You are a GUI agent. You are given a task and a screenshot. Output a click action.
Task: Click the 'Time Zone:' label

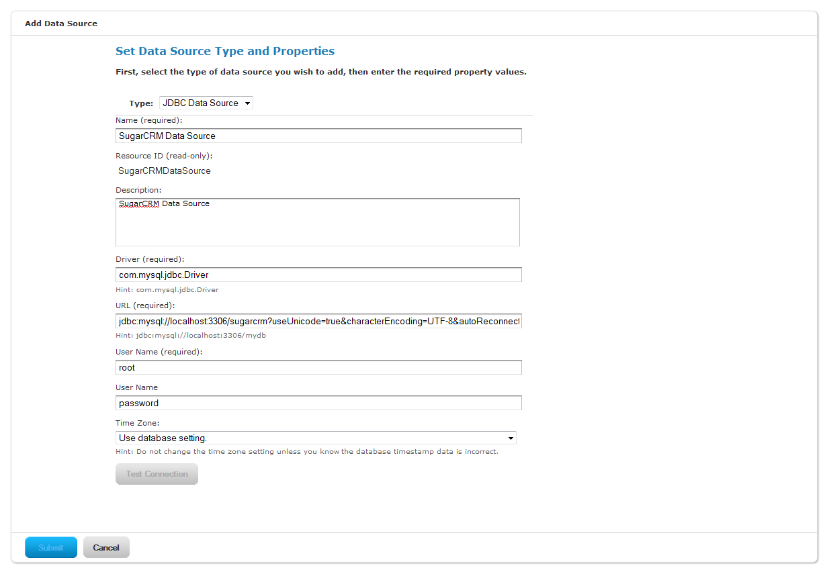[138, 423]
